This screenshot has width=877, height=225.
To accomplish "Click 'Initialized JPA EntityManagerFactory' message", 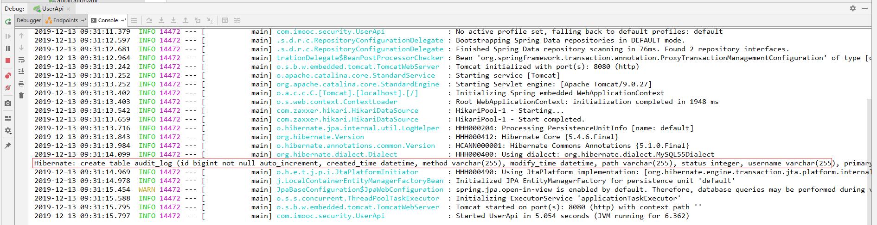I will pos(595,181).
